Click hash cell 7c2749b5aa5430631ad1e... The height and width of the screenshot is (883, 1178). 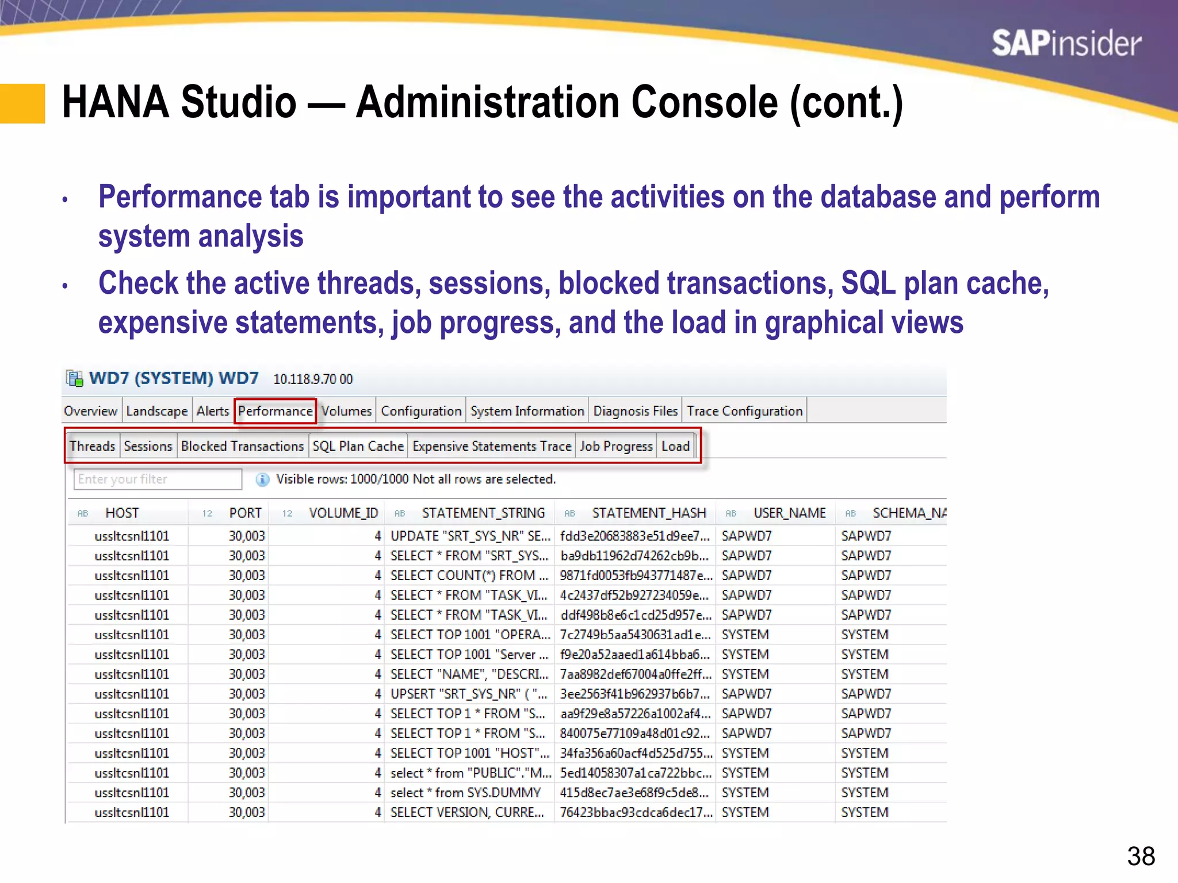click(x=636, y=635)
